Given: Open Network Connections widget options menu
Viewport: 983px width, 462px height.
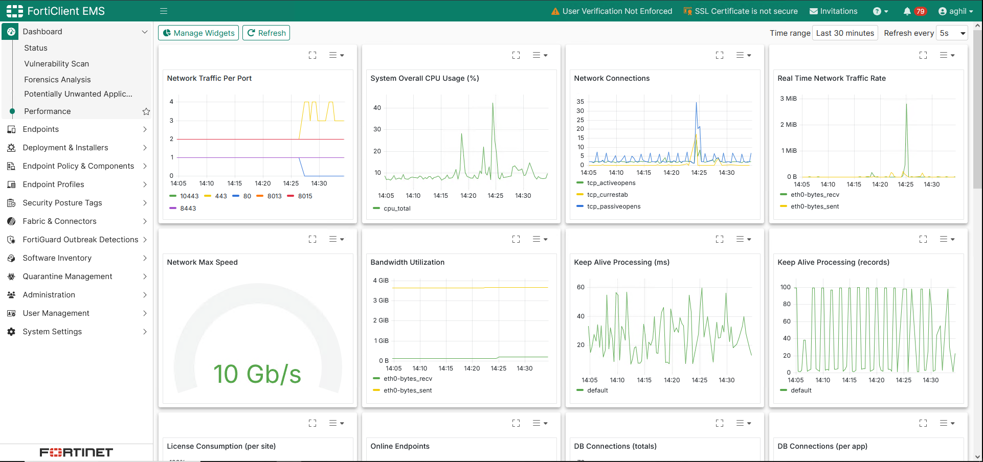Looking at the screenshot, I should 744,55.
